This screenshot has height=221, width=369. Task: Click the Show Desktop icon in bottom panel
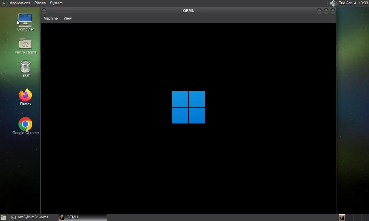(x=3, y=218)
